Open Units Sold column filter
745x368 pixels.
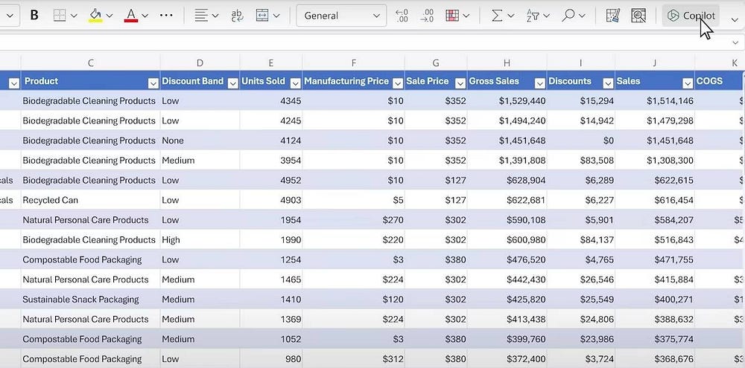[296, 83]
